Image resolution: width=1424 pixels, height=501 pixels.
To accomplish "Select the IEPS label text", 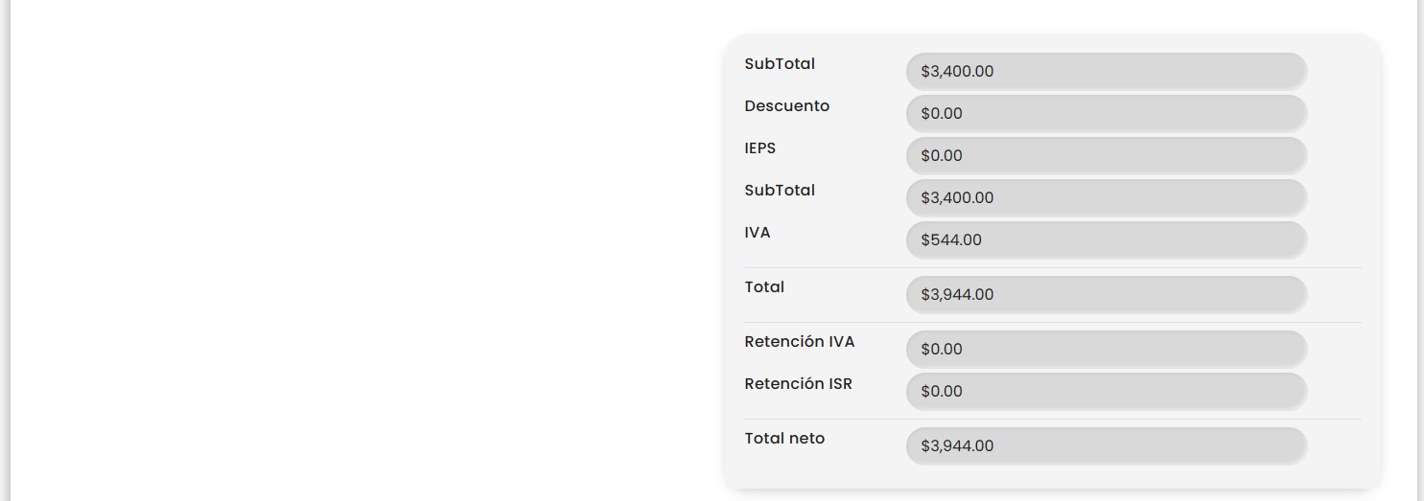I will [x=759, y=148].
